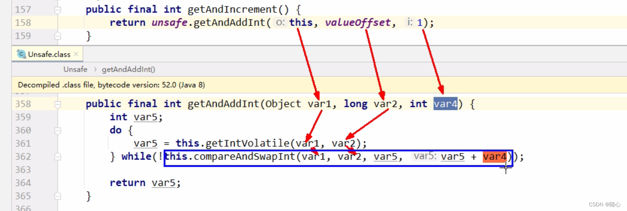Close the Unsafe.class tab
This screenshot has height=211, width=627.
click(76, 54)
